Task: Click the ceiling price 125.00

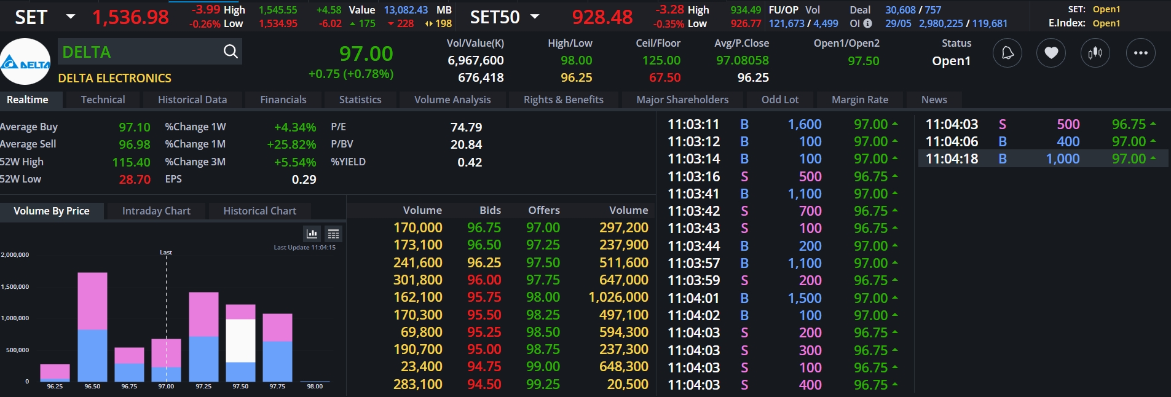Action: 661,60
